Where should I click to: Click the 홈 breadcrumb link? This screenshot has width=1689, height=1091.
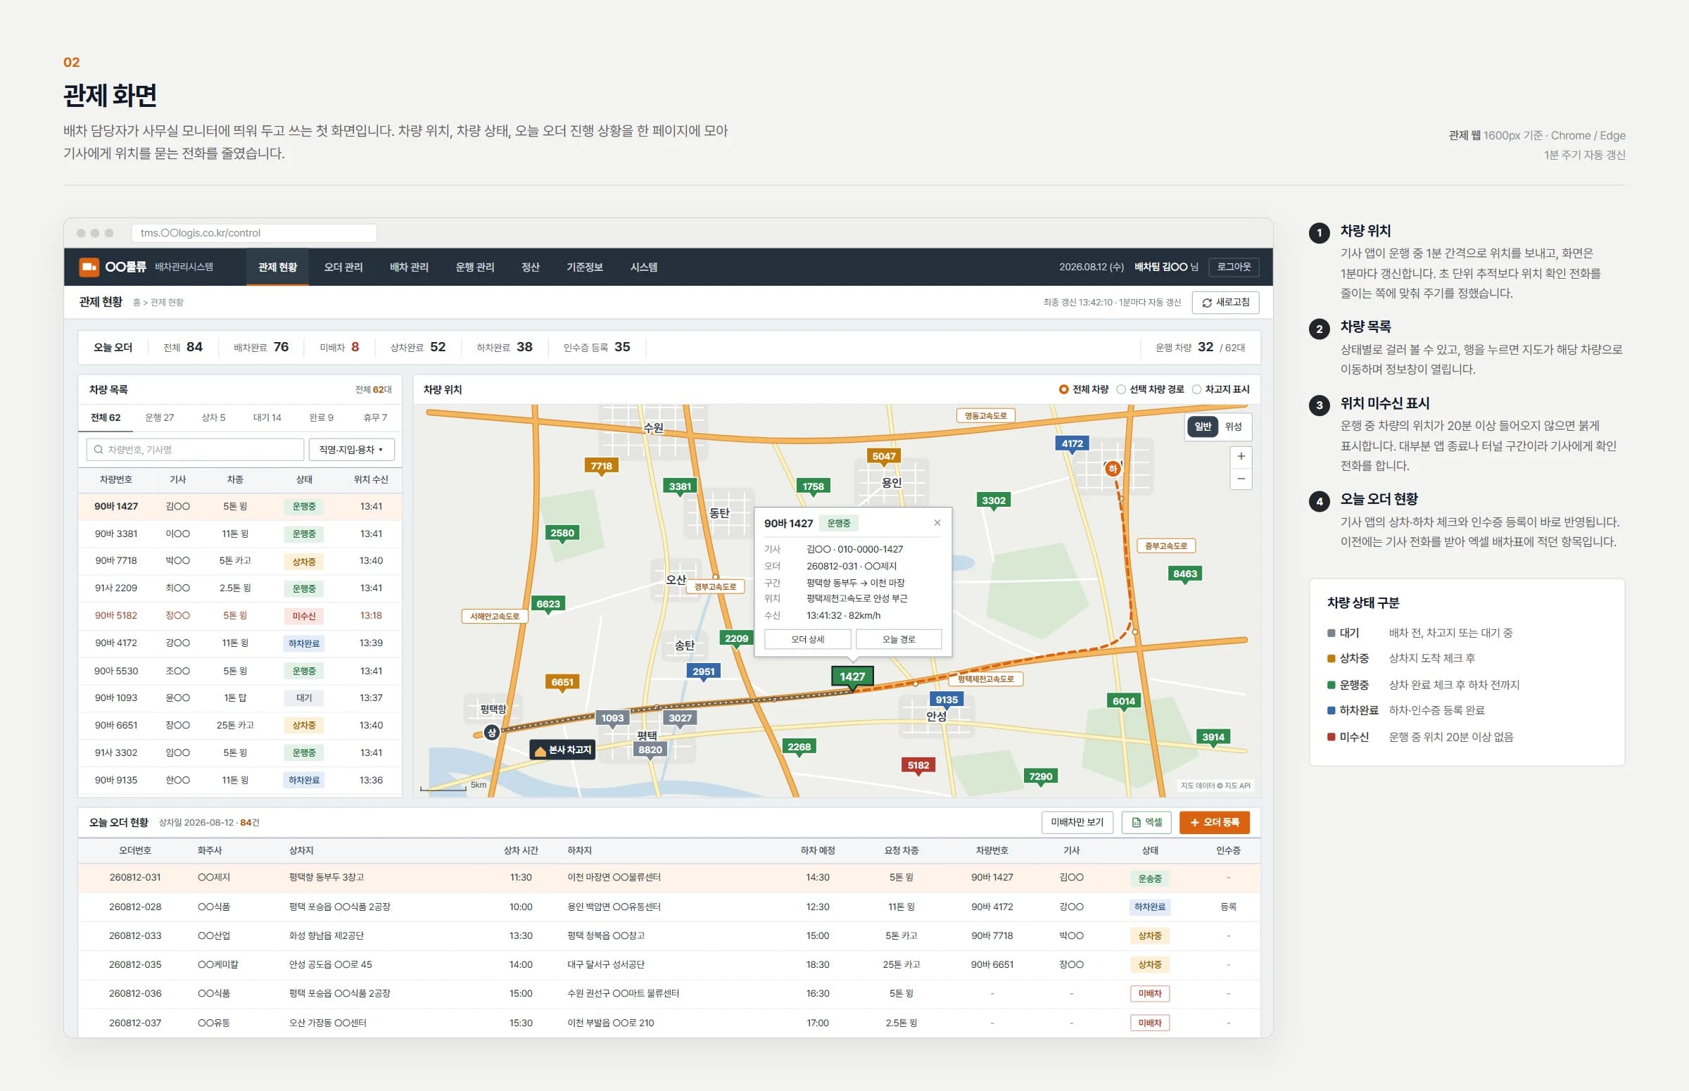[x=137, y=303]
